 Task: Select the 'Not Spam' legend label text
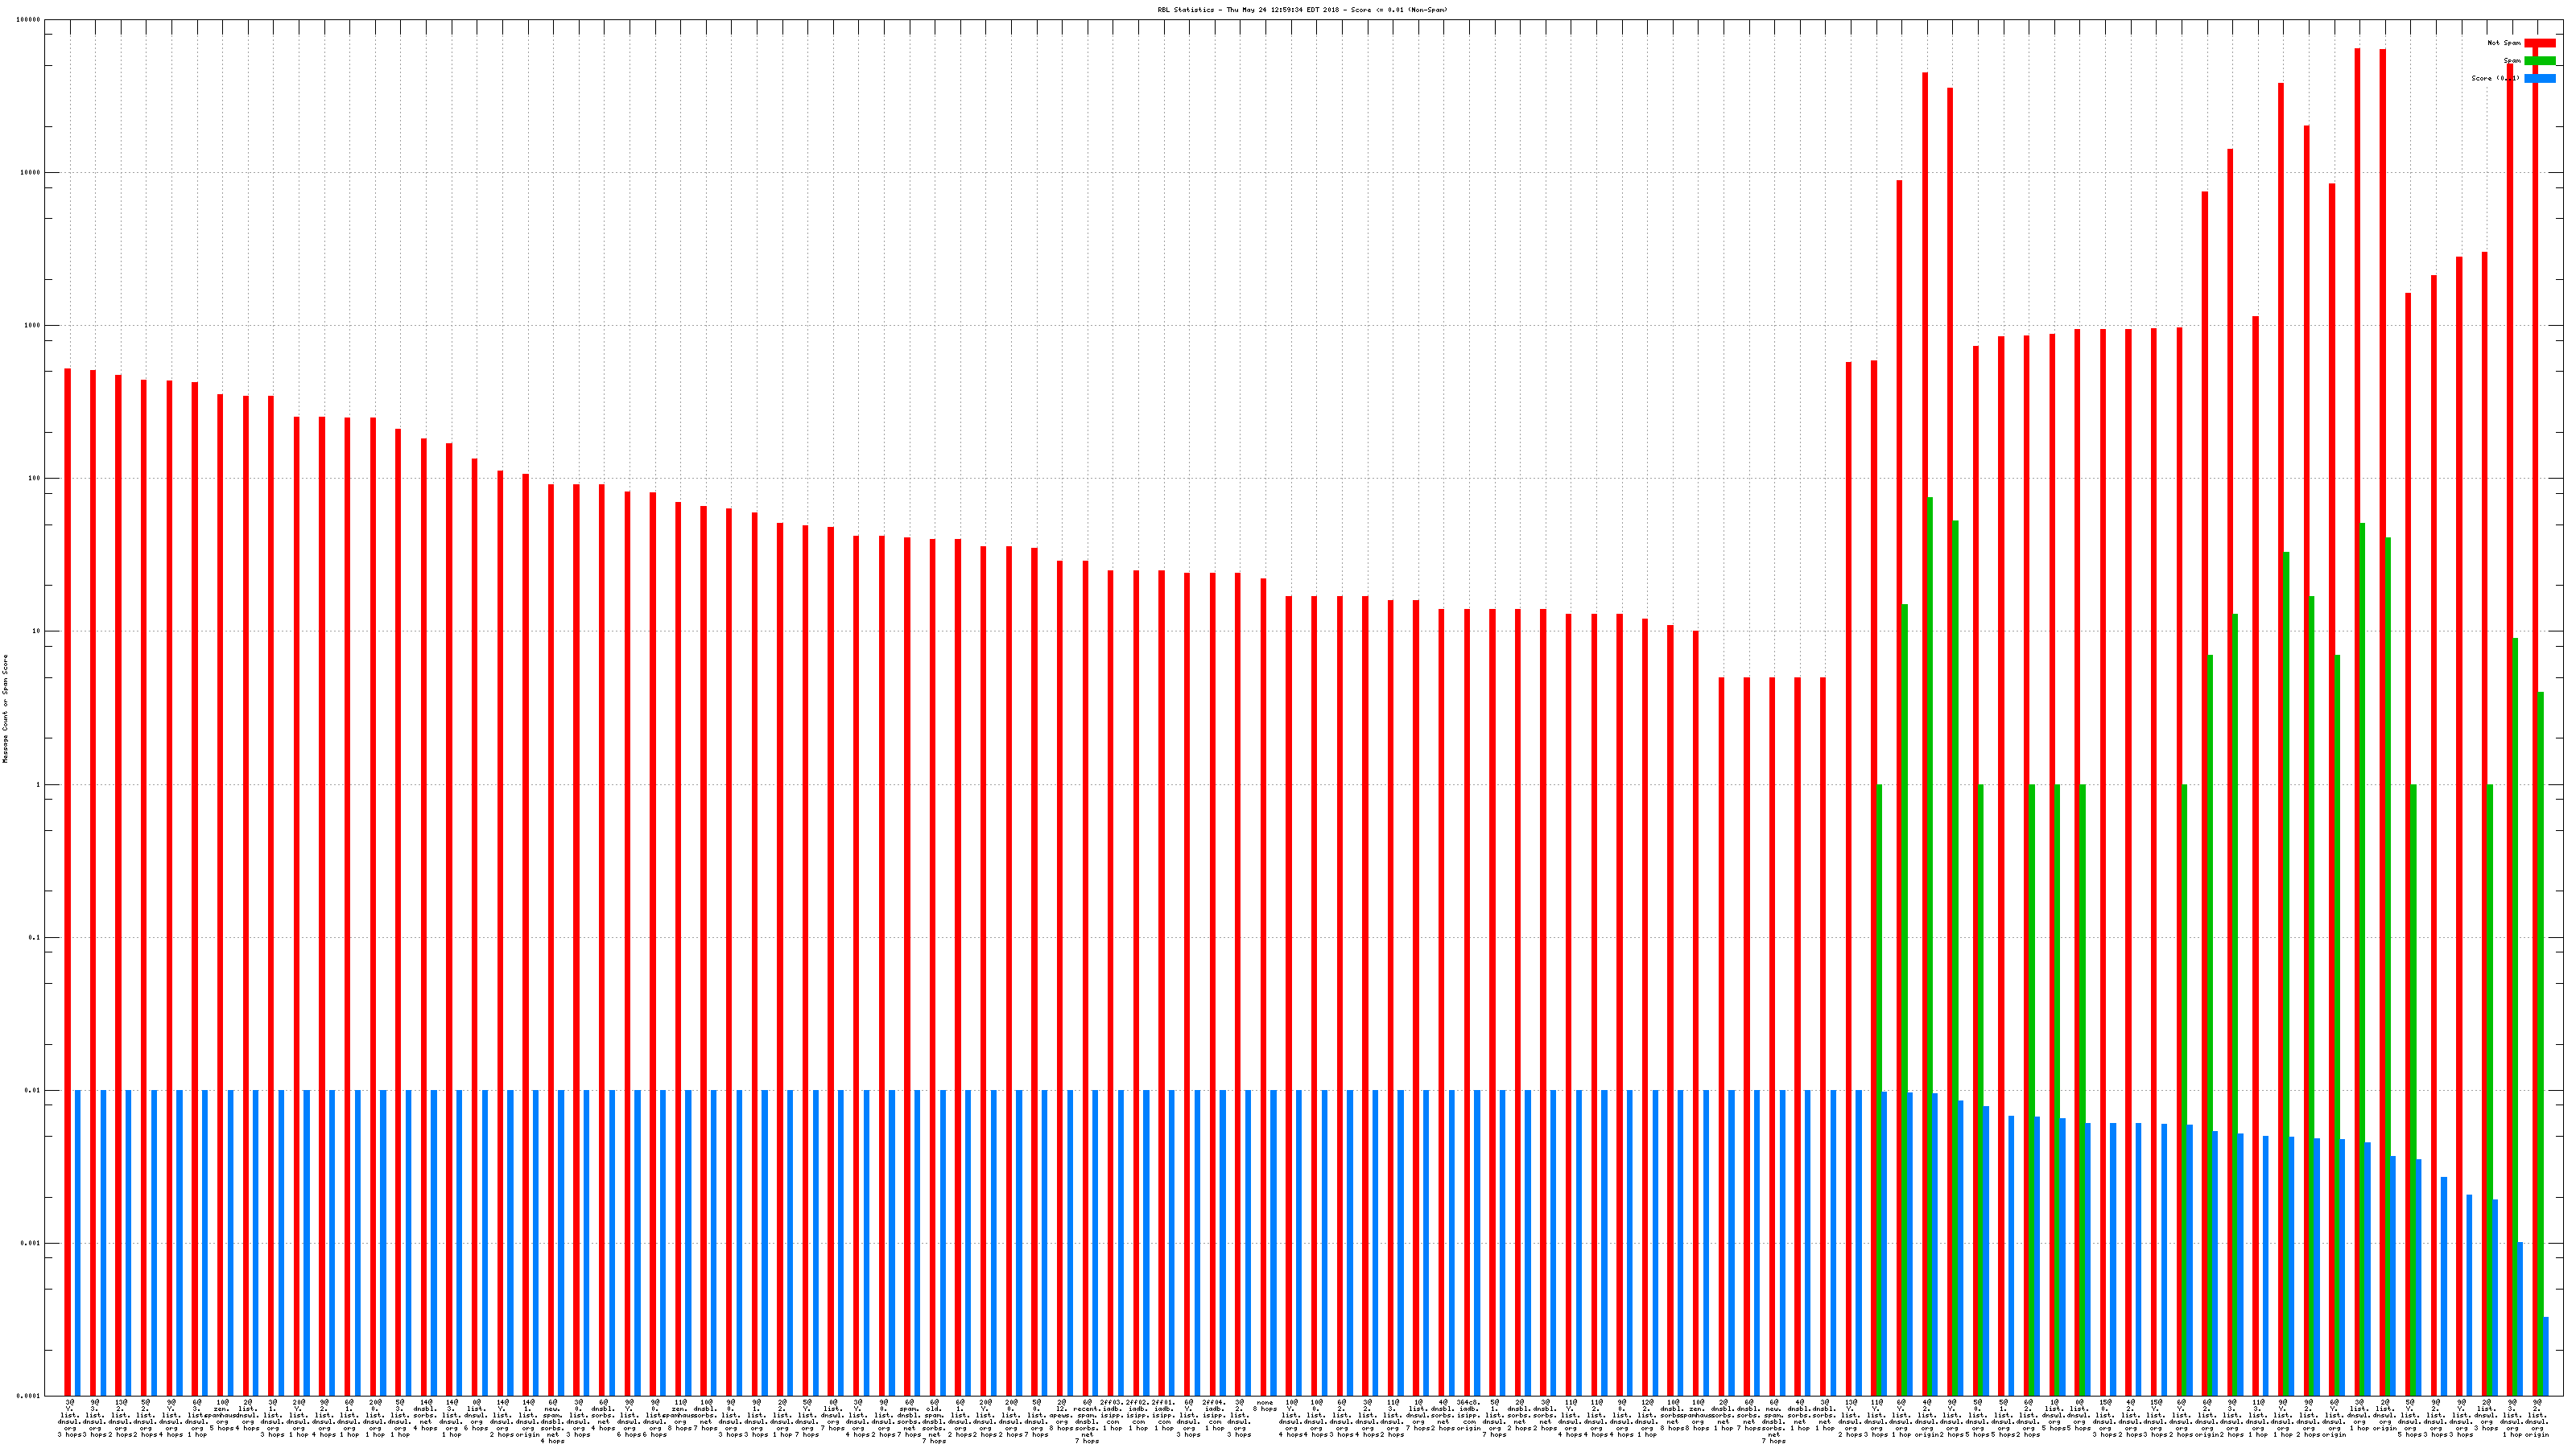[x=2504, y=43]
